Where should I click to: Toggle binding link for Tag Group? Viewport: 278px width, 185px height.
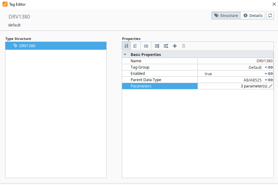click(270, 67)
